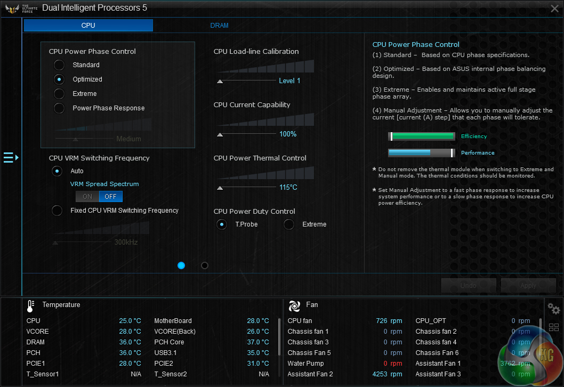
Task: Open the side menu expander icon
Action: click(11, 157)
